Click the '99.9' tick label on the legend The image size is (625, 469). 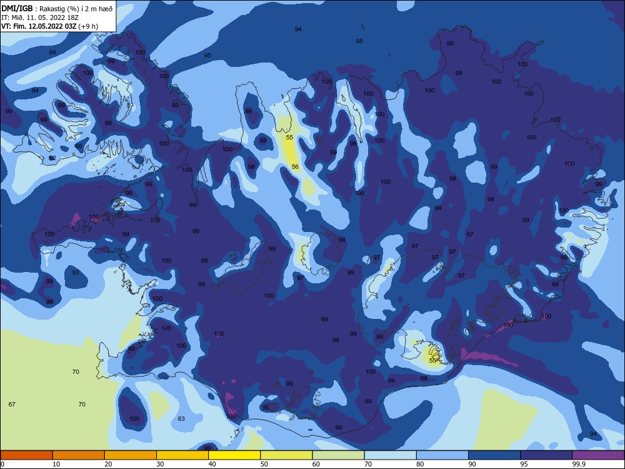[x=579, y=464]
